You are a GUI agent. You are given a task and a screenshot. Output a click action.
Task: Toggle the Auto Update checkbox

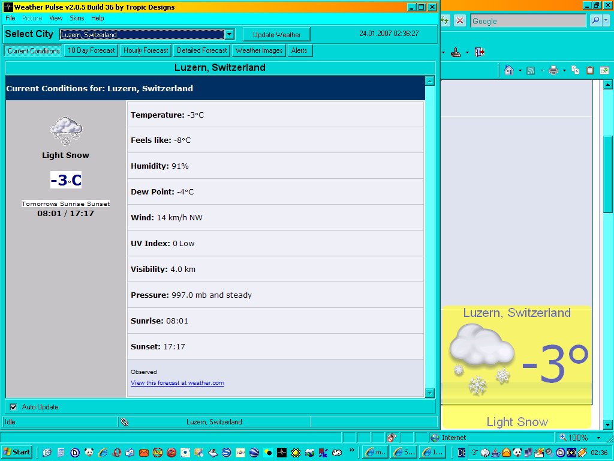pyautogui.click(x=13, y=407)
